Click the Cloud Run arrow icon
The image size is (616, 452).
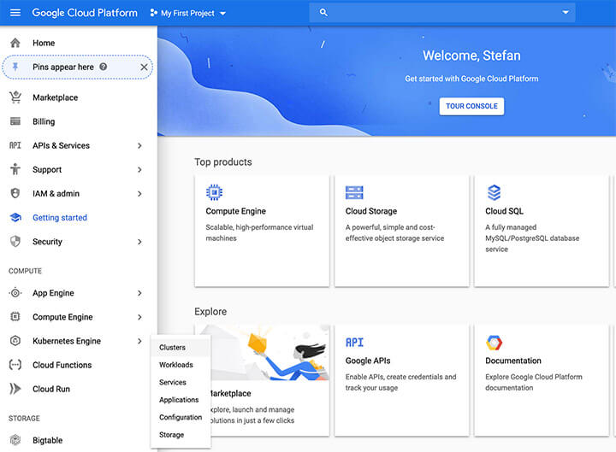15,389
